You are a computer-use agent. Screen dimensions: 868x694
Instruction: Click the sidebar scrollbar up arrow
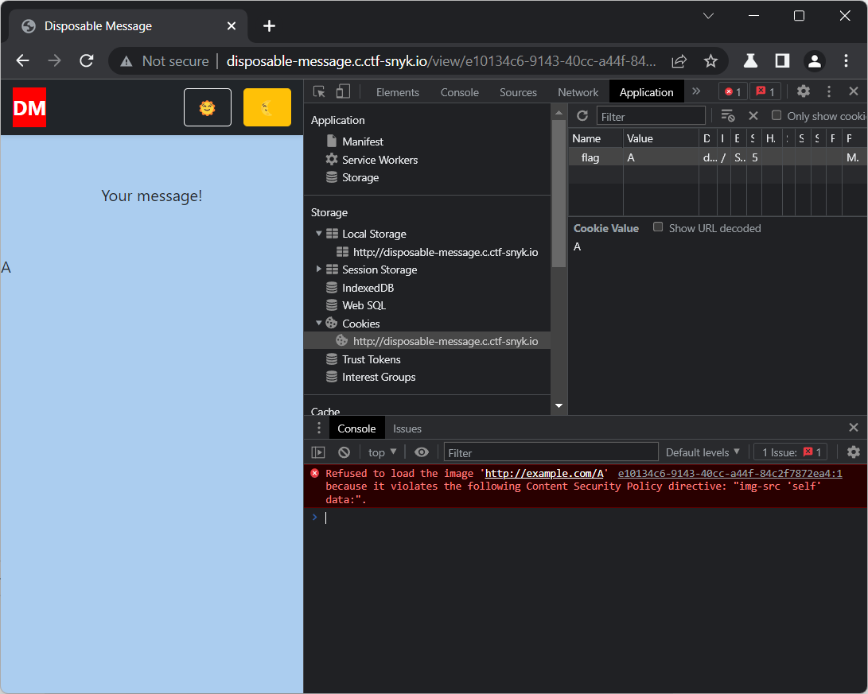coord(559,112)
